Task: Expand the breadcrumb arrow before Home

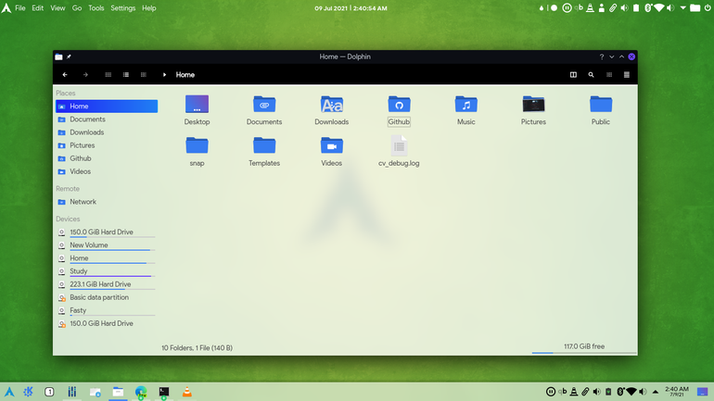Action: pyautogui.click(x=164, y=75)
